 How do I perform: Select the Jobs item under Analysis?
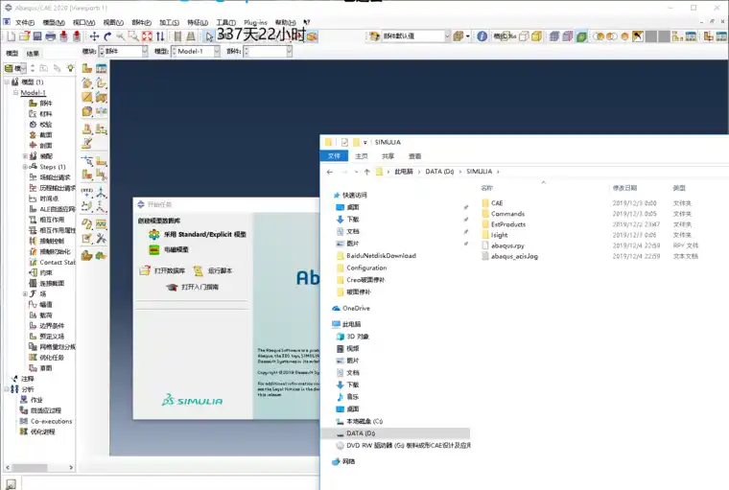[32, 400]
